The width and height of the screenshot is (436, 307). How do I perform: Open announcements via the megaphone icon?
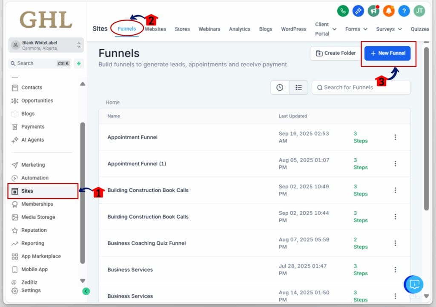[x=373, y=11]
